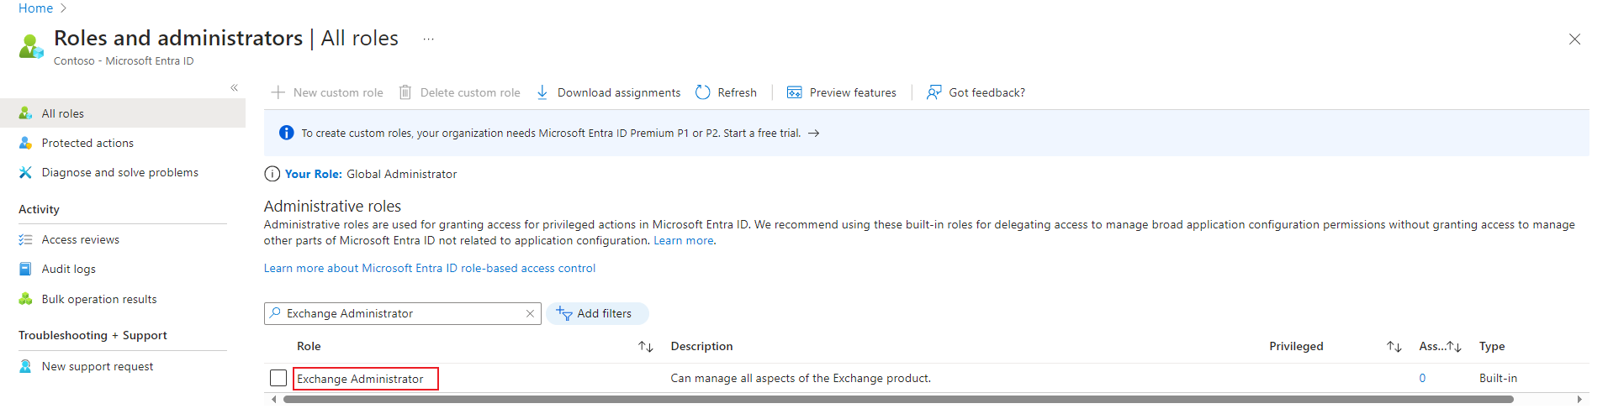
Task: Open Access reviews under Activity
Action: tap(81, 239)
